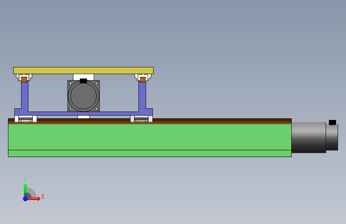Image resolution: width=346 pixels, height=224 pixels.
Task: Select the yellow top plate of the model
Action: 83,71
